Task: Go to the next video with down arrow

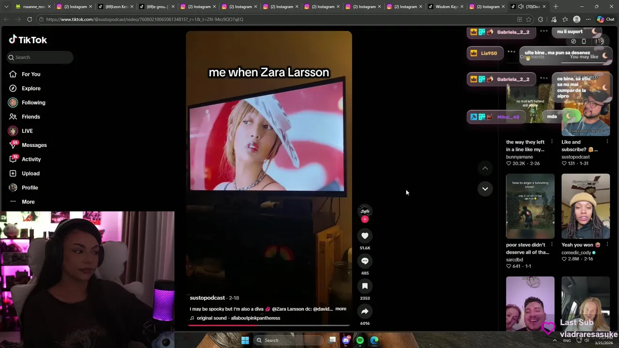Action: 485,188
